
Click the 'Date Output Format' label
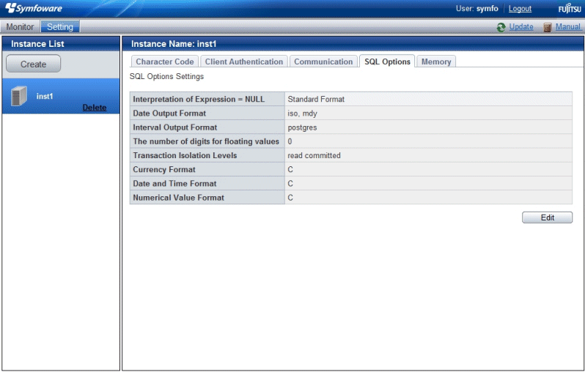pos(169,114)
